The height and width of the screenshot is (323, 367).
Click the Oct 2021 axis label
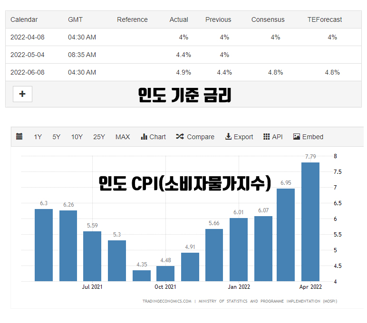point(165,287)
